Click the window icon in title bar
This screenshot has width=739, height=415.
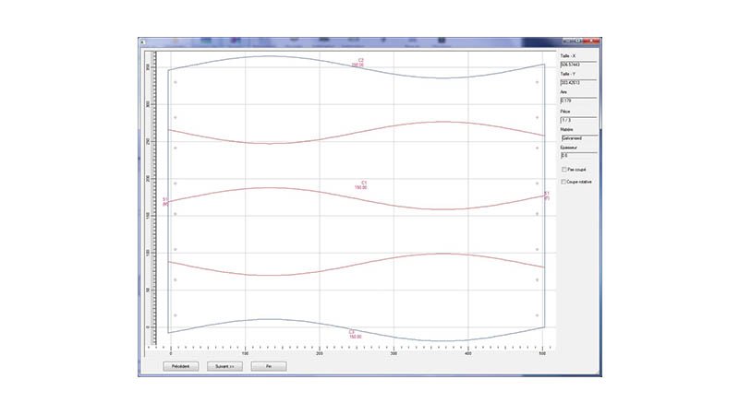143,42
